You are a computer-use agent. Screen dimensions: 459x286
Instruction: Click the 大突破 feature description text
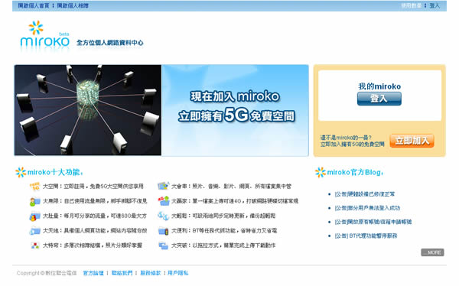pyautogui.click(x=223, y=245)
